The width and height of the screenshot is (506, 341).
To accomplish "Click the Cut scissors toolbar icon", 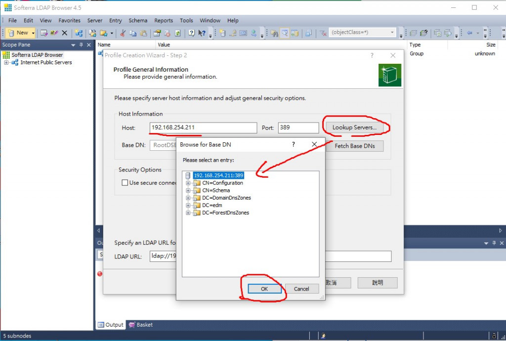I will pyautogui.click(x=123, y=33).
